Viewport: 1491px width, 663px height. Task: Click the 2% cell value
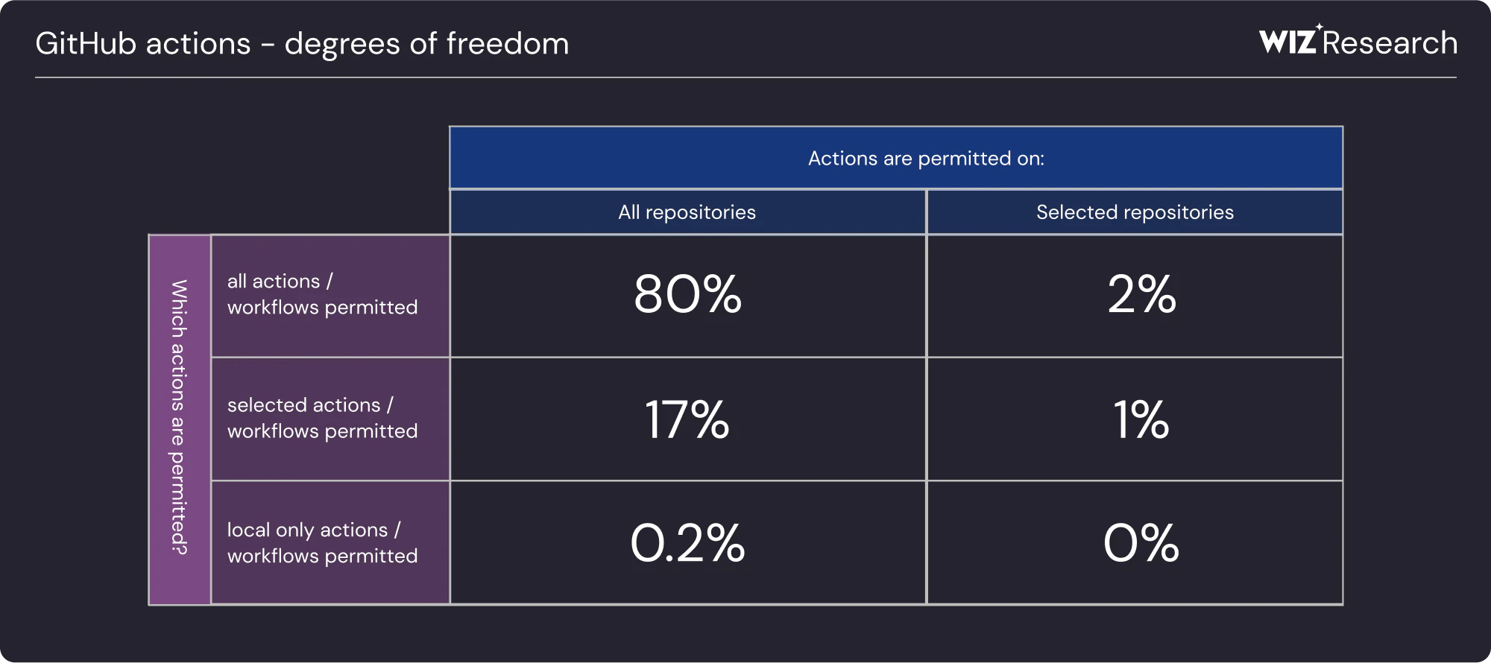coord(1141,294)
